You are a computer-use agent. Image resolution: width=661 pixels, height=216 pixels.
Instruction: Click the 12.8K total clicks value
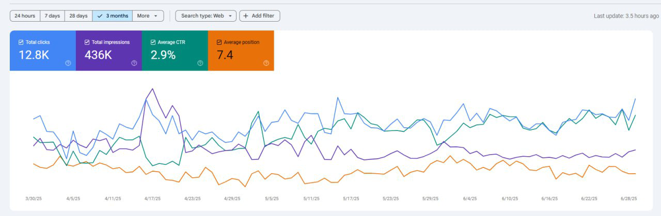point(34,55)
